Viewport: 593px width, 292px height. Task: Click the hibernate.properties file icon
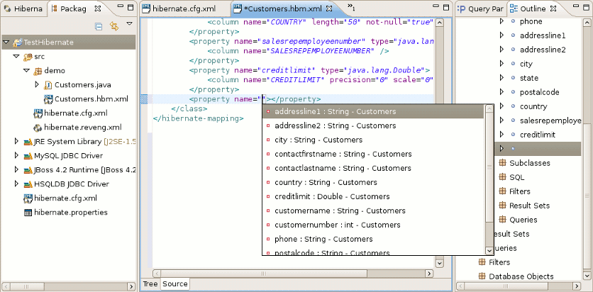[x=28, y=213]
